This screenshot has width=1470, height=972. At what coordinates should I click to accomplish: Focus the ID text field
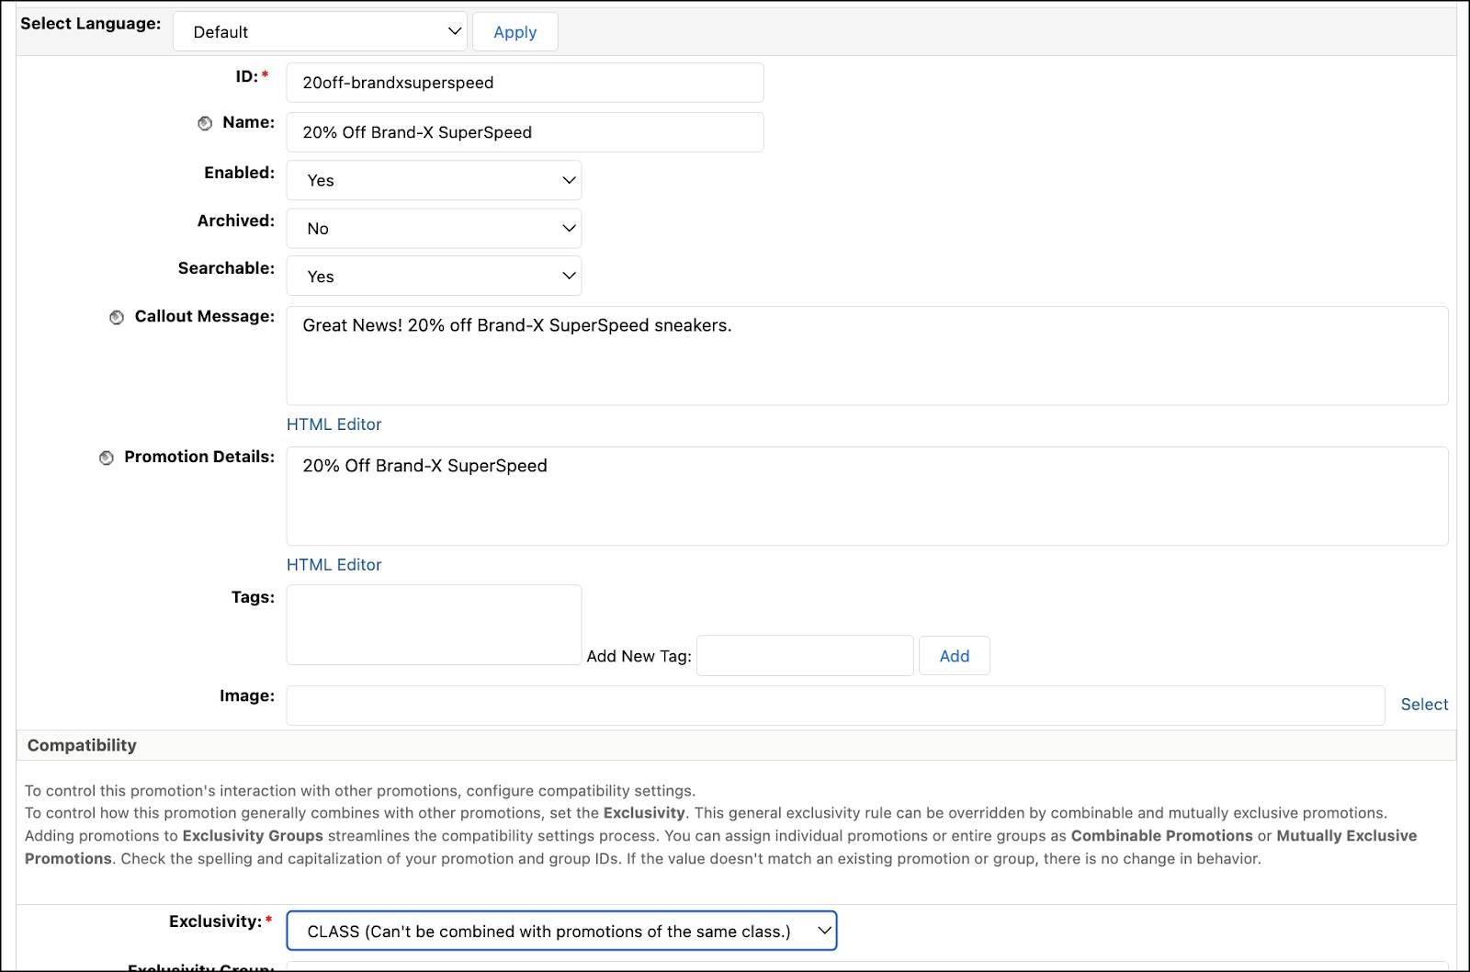pyautogui.click(x=525, y=83)
